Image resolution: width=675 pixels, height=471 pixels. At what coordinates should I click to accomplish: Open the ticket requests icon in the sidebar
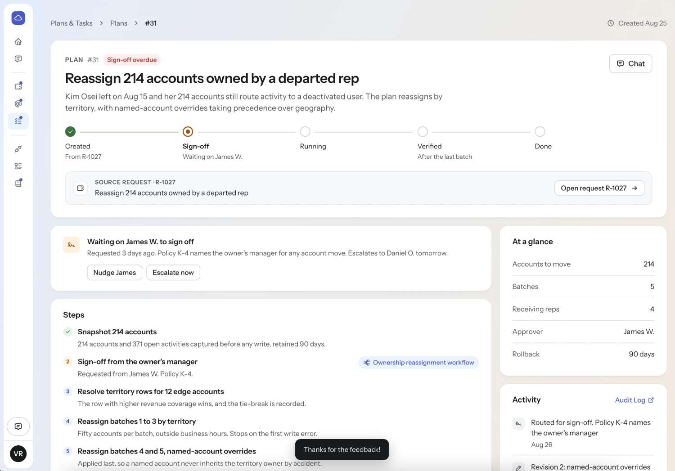tap(18, 86)
